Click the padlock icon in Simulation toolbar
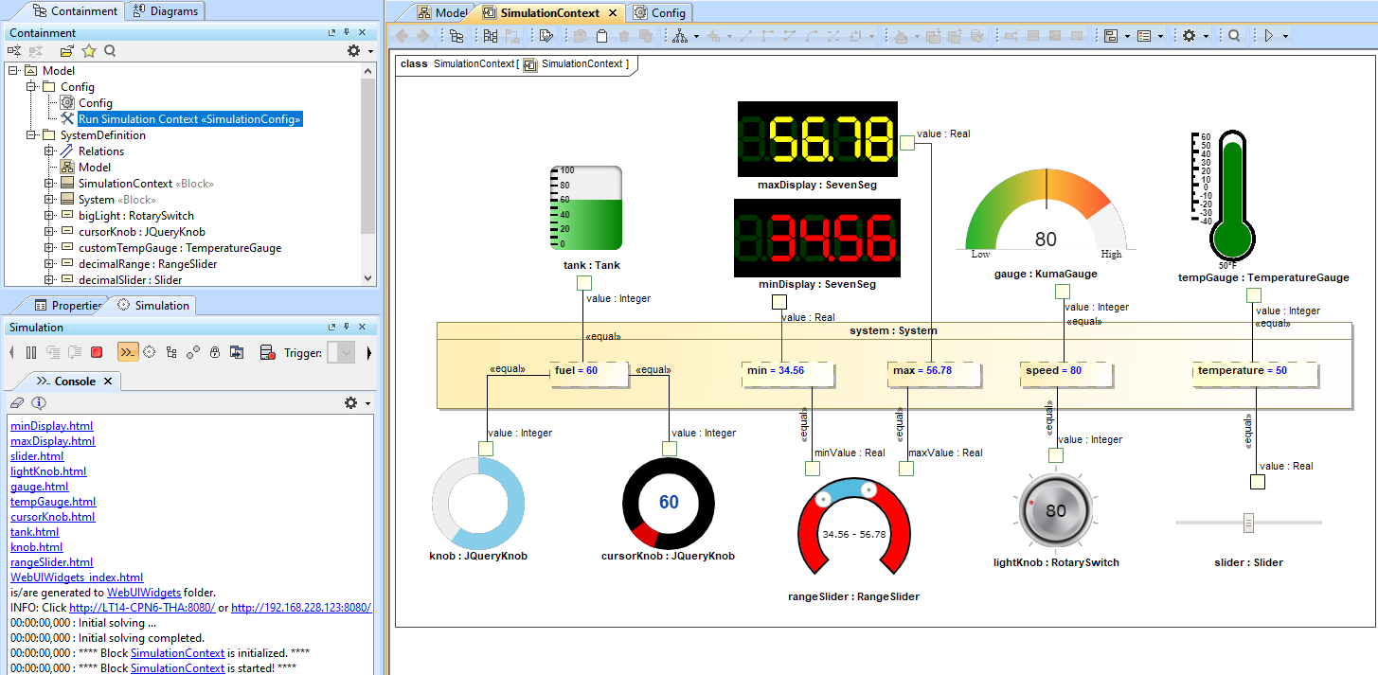This screenshot has height=675, width=1378. (x=215, y=352)
